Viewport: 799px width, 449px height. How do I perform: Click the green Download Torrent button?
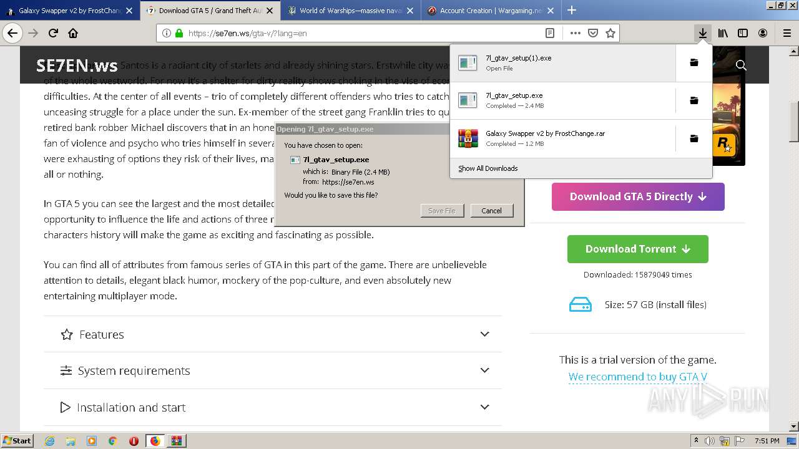(637, 249)
